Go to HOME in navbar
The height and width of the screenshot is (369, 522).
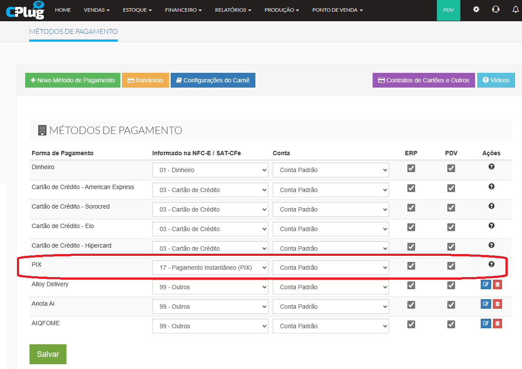tap(63, 10)
